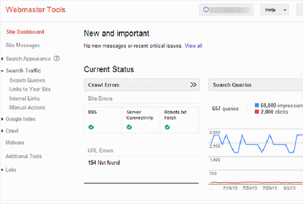The width and height of the screenshot is (303, 204).
Task: Click the red clicks legend square
Action: click(257, 112)
